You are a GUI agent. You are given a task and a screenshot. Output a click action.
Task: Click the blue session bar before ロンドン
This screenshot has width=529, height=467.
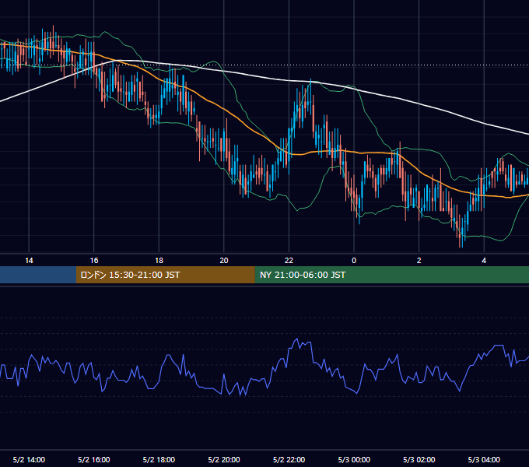point(38,275)
